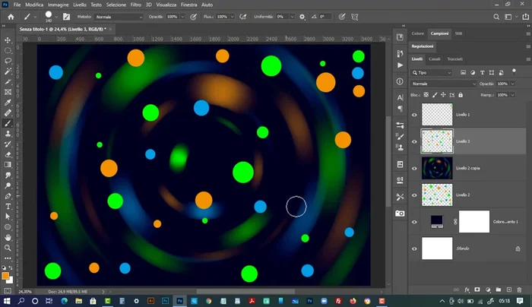The image size is (532, 307).
Task: Add a layer mask from Layers panel
Action: (x=477, y=290)
